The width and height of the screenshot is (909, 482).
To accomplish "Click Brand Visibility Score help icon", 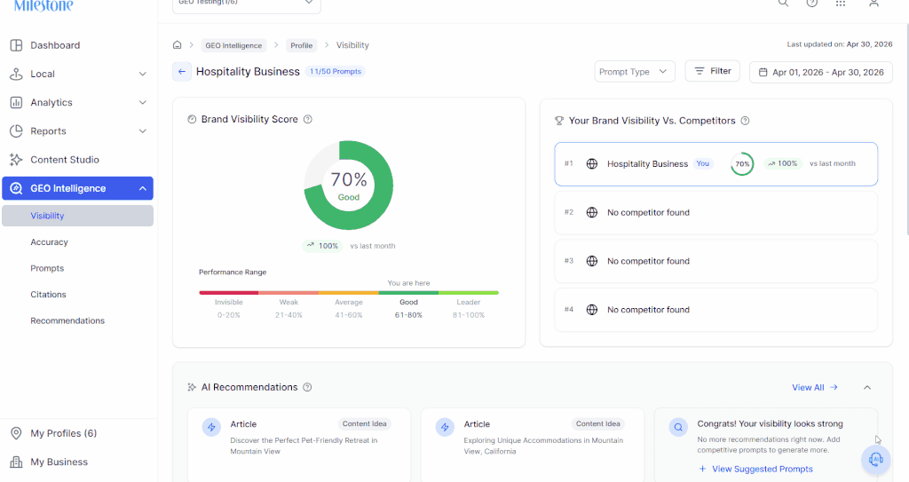I will click(308, 120).
